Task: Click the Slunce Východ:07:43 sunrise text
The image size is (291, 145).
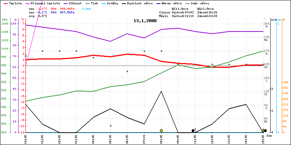Action: tap(178, 12)
